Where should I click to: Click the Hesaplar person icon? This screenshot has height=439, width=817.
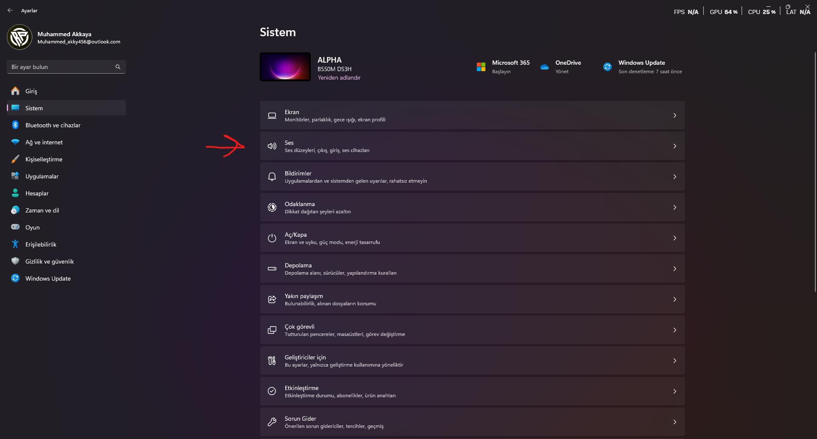click(x=15, y=193)
